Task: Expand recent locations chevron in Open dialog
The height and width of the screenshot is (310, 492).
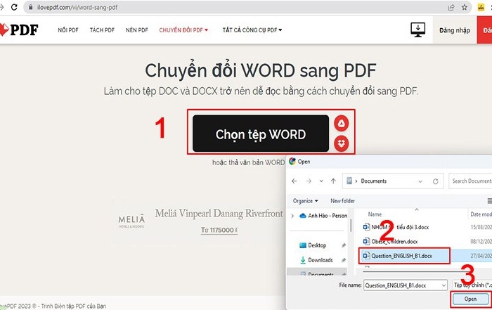Action: [x=321, y=181]
